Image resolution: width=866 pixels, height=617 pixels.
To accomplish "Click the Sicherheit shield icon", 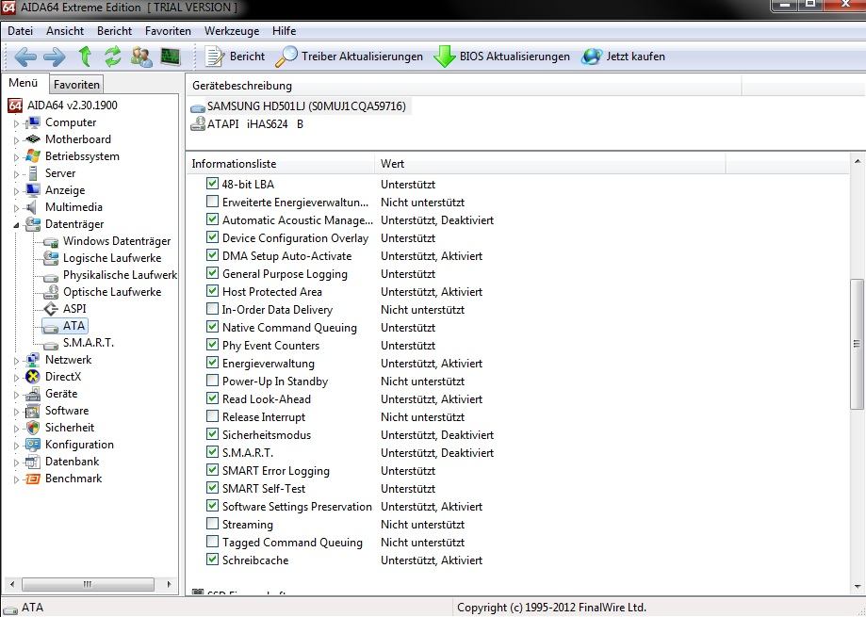I will pyautogui.click(x=33, y=428).
